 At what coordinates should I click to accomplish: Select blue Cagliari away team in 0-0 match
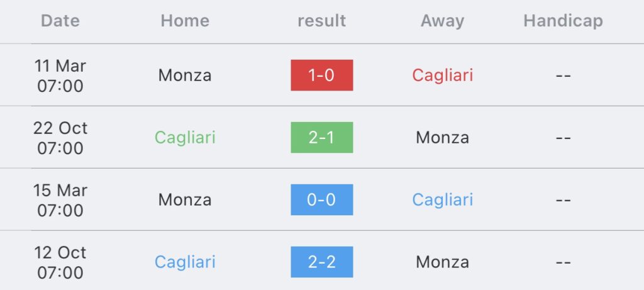442,200
